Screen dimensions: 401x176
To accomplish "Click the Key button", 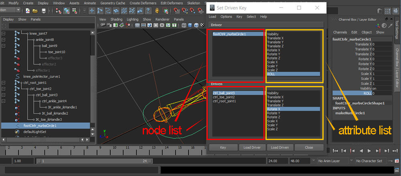I will point(223,148).
